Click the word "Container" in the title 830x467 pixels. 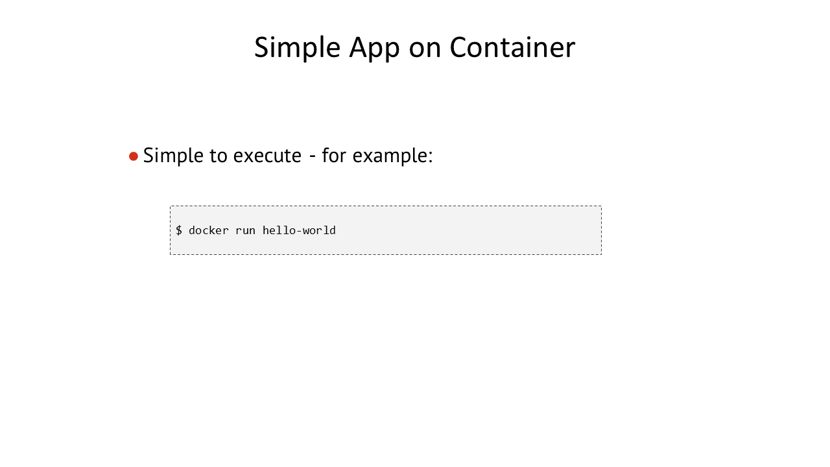(x=512, y=47)
